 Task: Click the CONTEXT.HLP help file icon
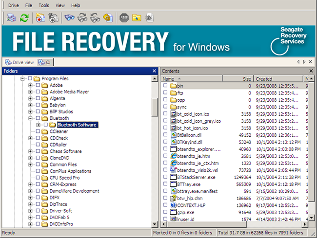pos(173,205)
